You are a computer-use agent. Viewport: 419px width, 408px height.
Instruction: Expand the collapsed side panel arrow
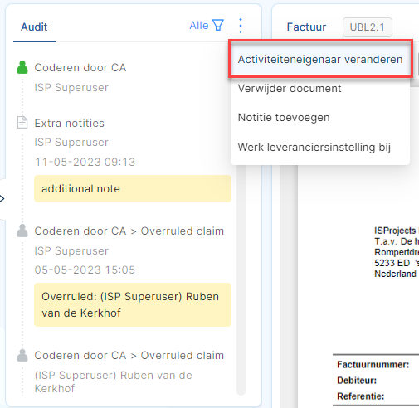[x=2, y=198]
